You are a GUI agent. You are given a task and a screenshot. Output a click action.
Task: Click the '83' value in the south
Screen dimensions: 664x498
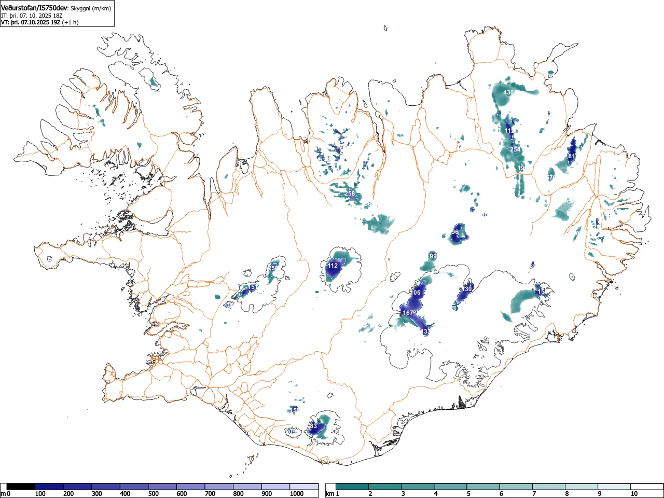(x=313, y=426)
